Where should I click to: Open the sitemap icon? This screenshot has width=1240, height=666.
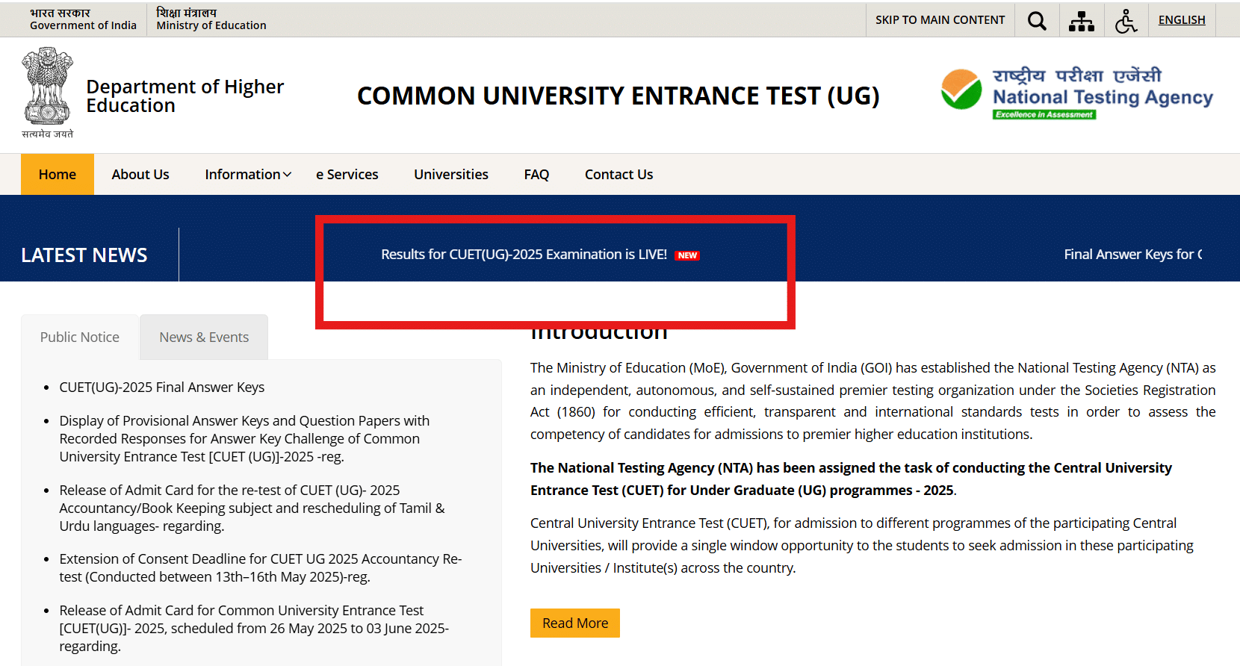tap(1081, 21)
